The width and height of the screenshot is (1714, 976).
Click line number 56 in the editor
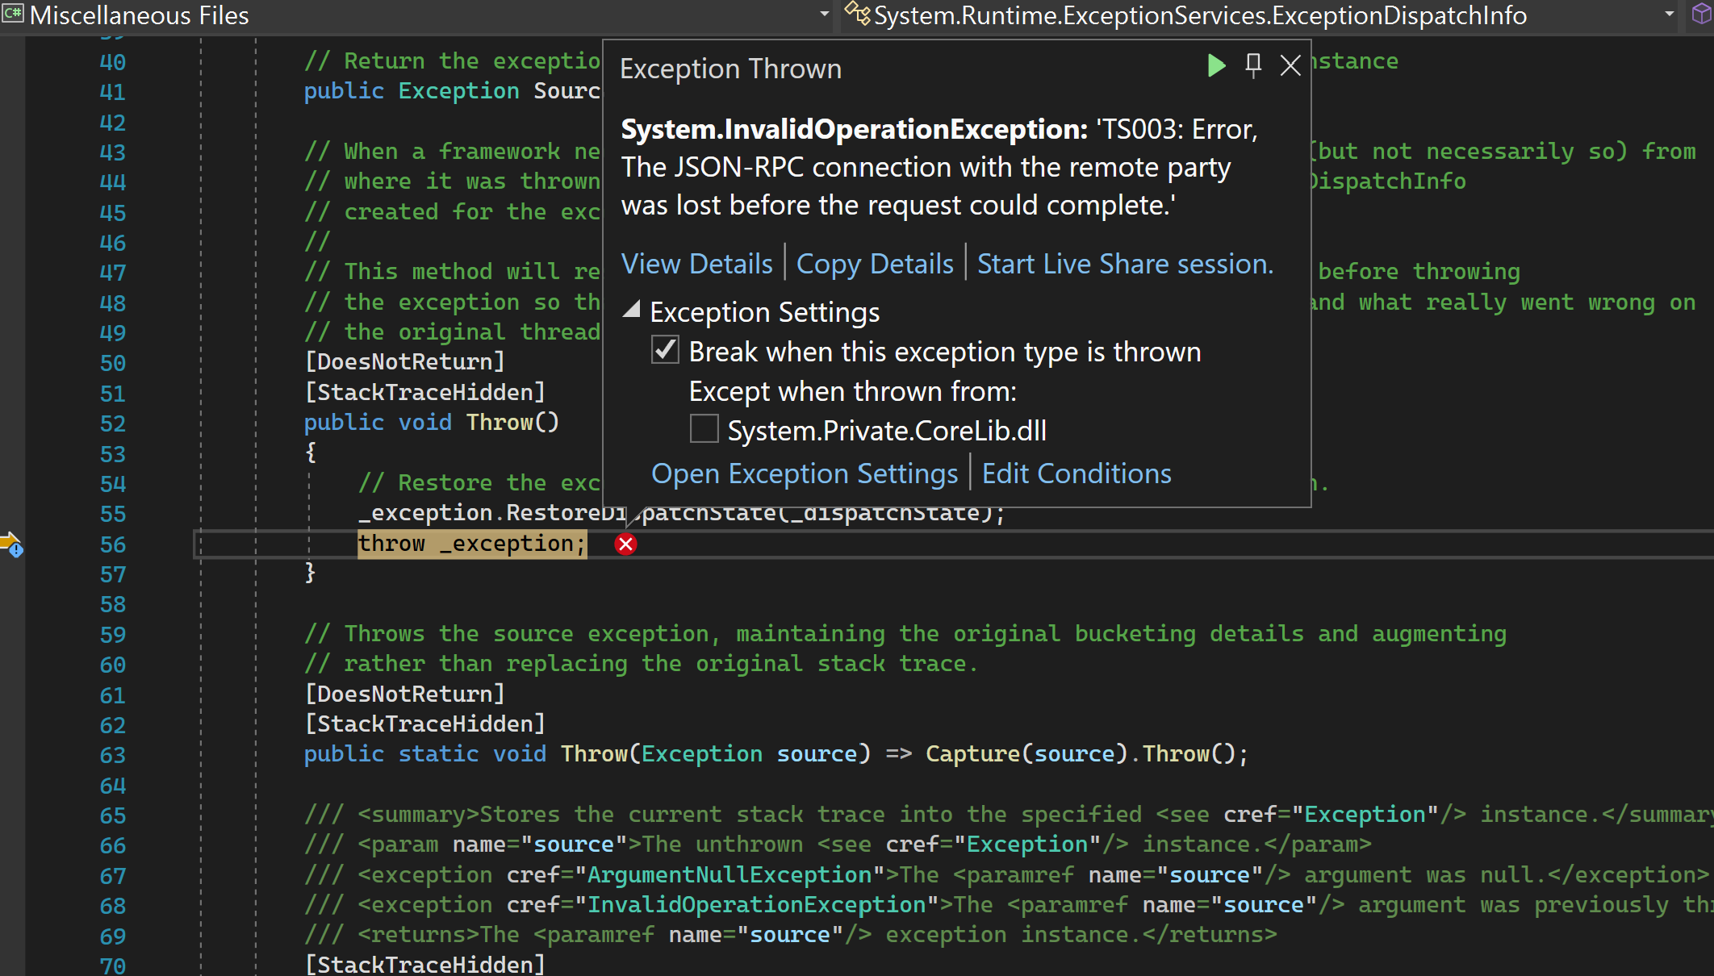(112, 544)
